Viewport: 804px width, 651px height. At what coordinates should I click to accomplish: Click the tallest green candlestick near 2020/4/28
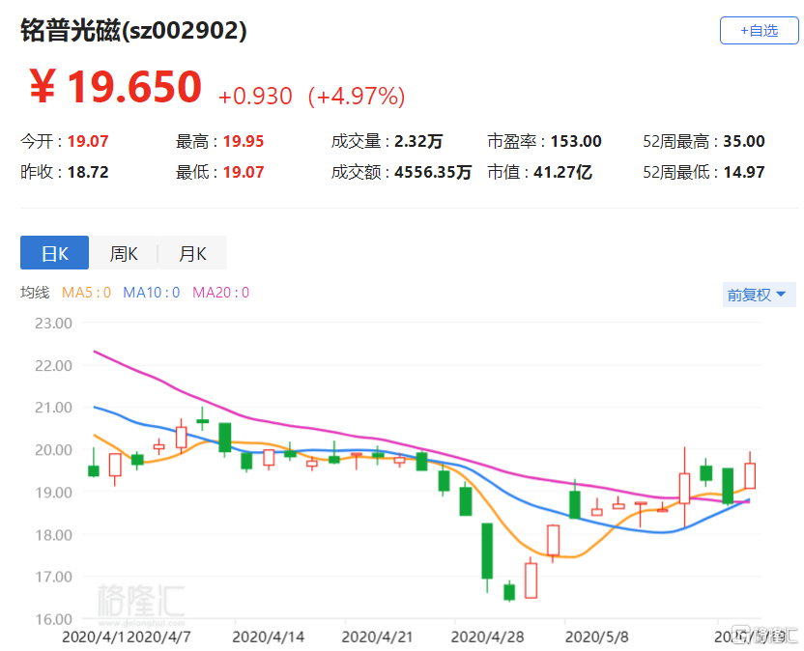point(487,552)
